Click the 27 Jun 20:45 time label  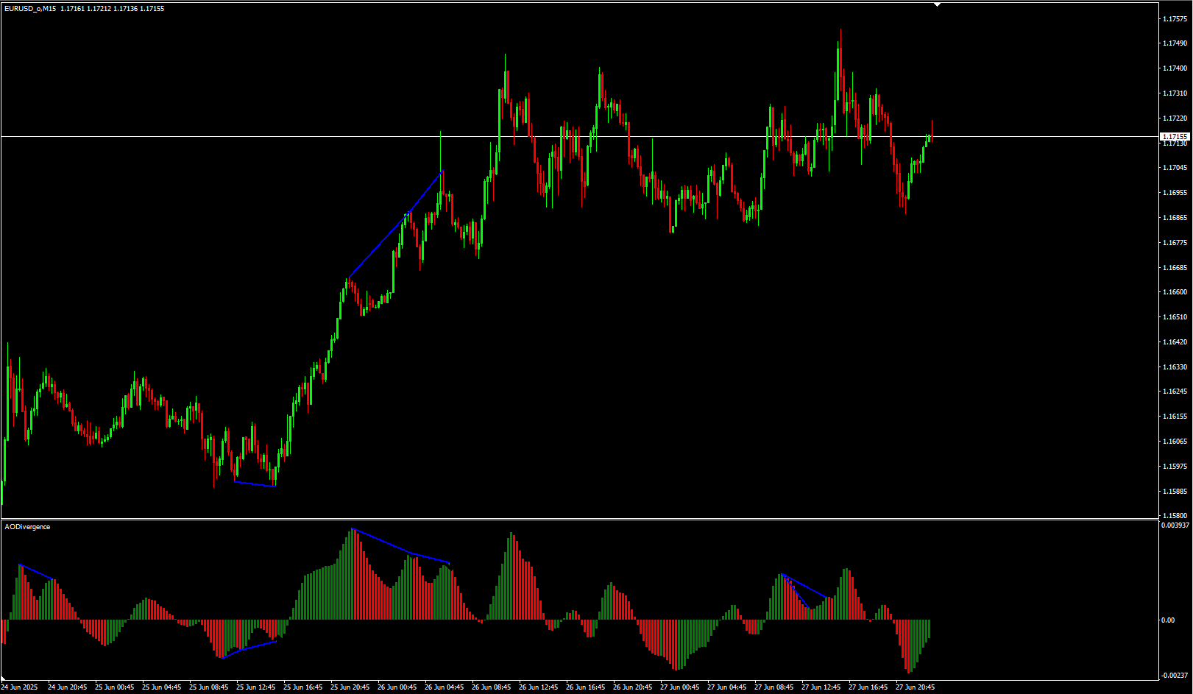[915, 687]
